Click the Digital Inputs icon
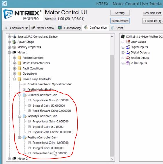Image resolution: width=163 pixels, height=164 pixels. (128, 47)
